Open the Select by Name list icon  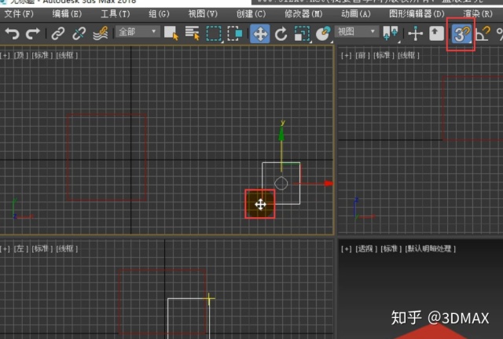[x=193, y=33]
